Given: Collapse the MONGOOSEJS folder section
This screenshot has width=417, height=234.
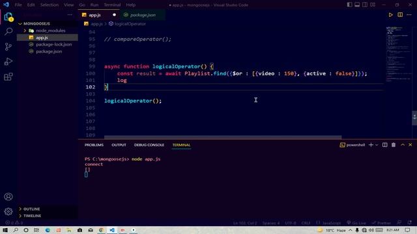Looking at the screenshot, I should tap(48, 23).
